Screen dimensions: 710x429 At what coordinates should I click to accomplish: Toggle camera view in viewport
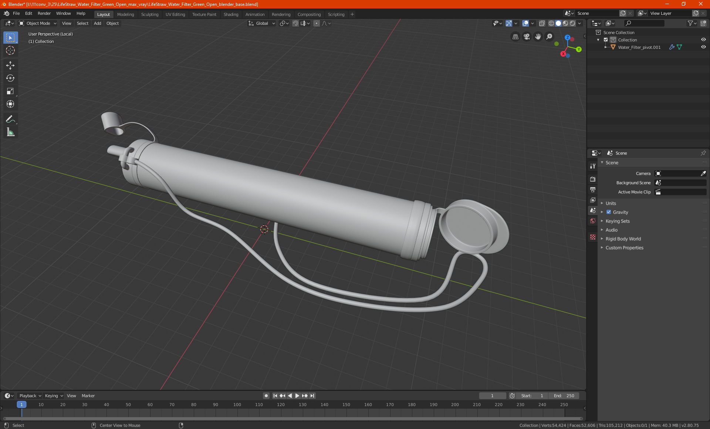coord(527,37)
